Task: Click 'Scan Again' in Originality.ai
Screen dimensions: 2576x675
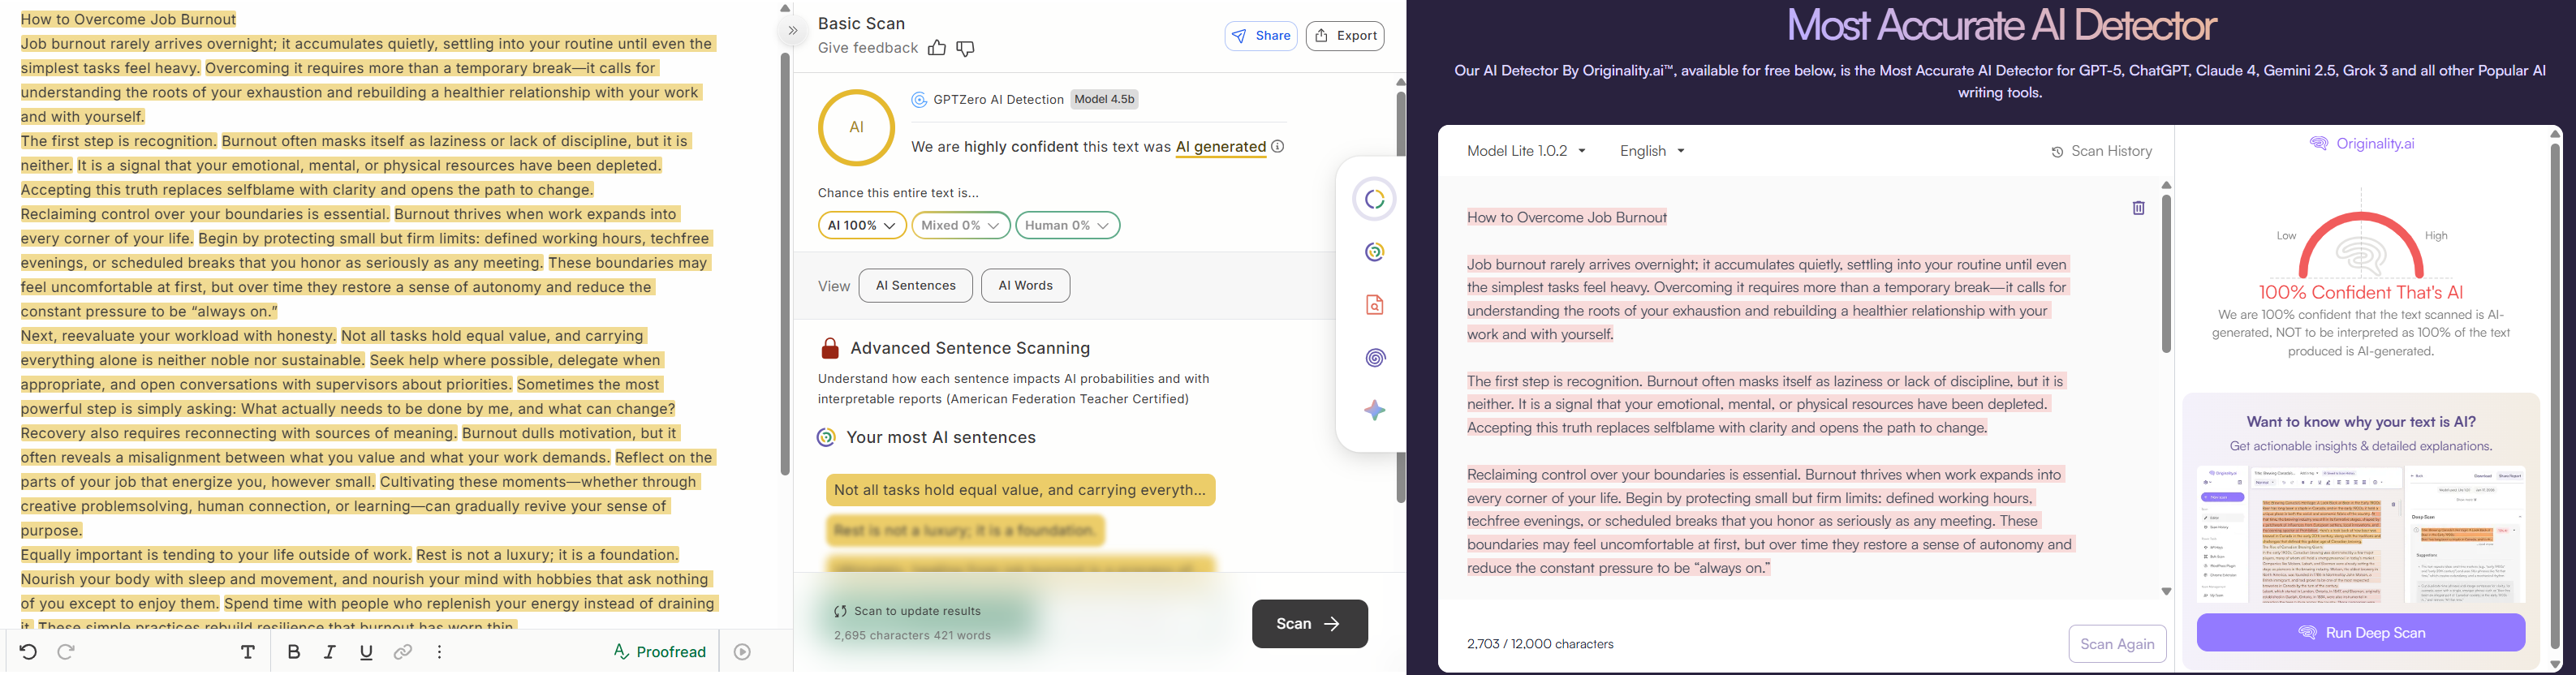Action: pyautogui.click(x=2117, y=644)
